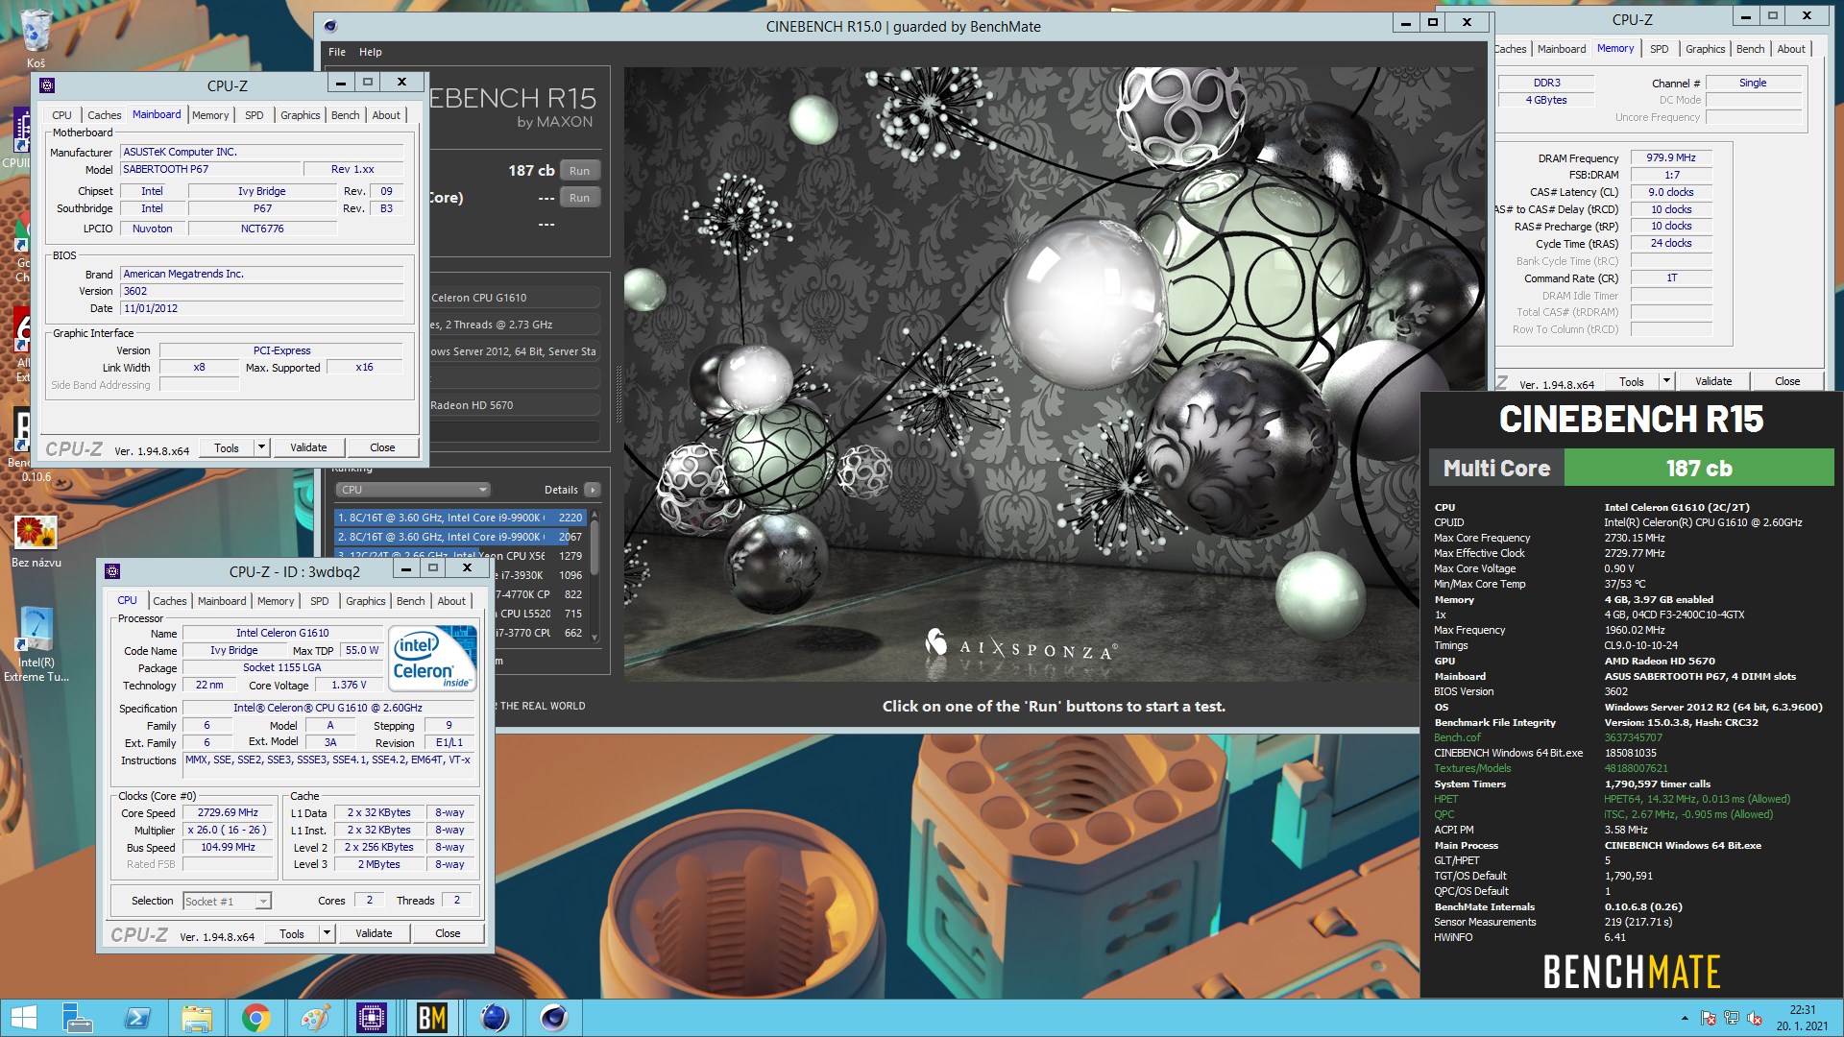Select the SPD tab in CPU-Z ID 3wdbq2 window
Viewport: 1844px width, 1037px height.
320,601
